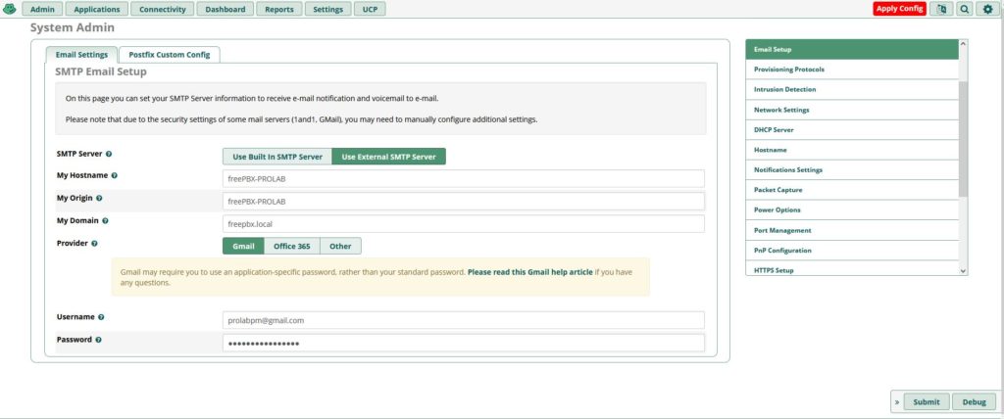This screenshot has height=419, width=1004.
Task: Open Network Settings in side list
Action: pos(852,110)
